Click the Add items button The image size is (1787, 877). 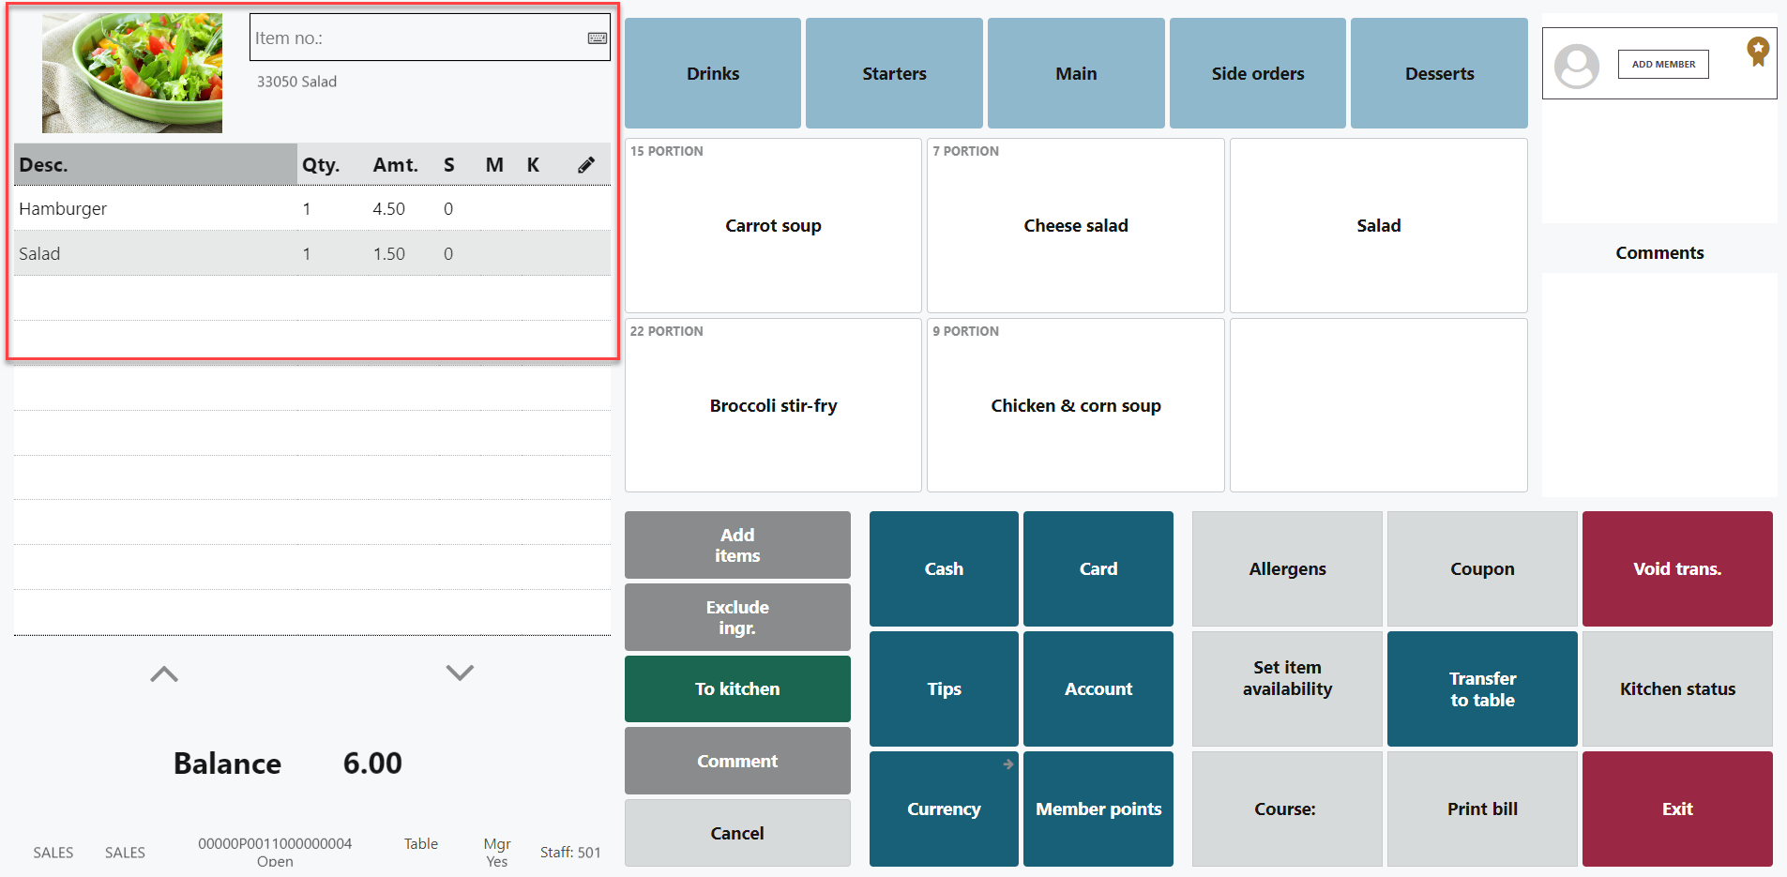pyautogui.click(x=737, y=545)
